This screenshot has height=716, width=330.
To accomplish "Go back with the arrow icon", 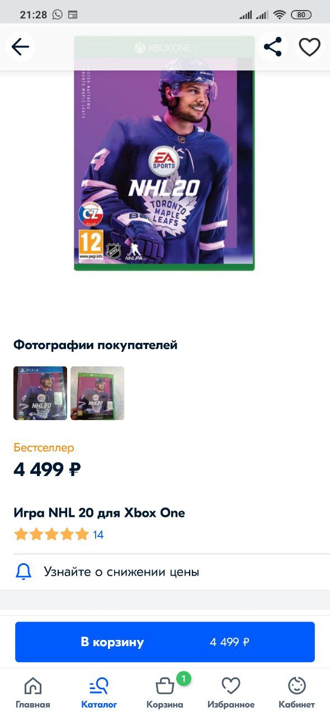I will [20, 47].
